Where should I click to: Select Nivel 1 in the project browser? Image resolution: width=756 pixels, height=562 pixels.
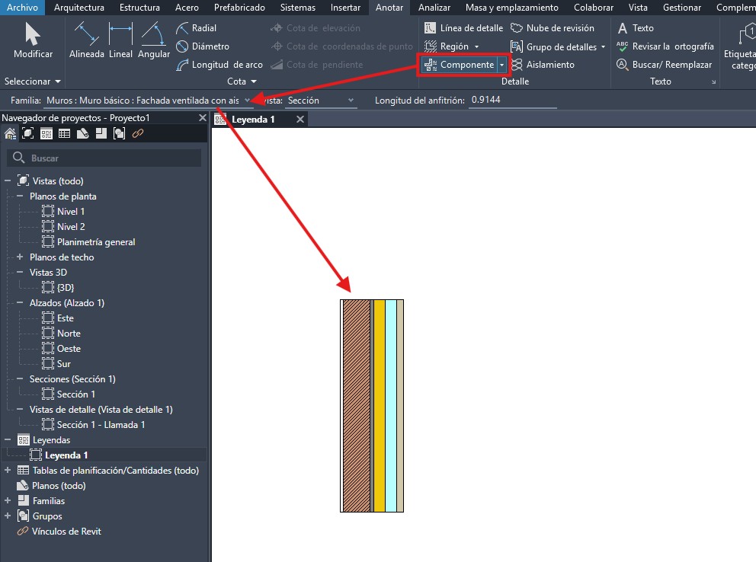pos(71,212)
